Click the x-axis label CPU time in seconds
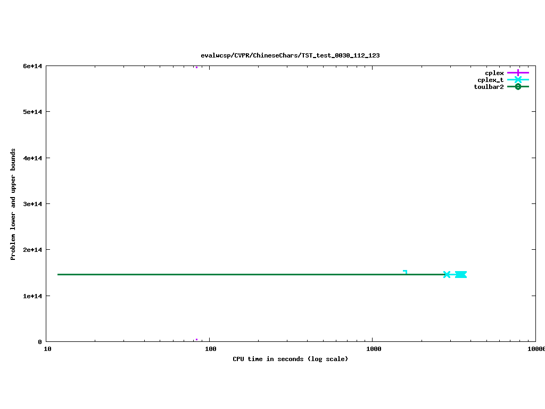Viewport: 545px width, 409px height. pos(290,359)
